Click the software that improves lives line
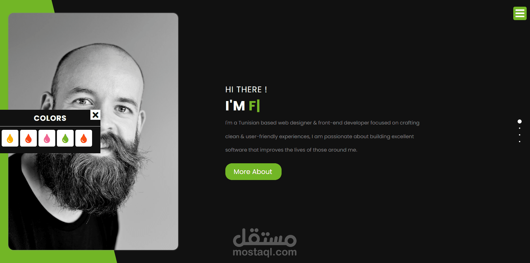This screenshot has height=263, width=530. coord(291,150)
